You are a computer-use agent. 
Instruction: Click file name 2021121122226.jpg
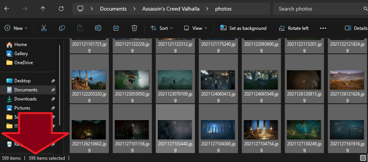(x=132, y=47)
